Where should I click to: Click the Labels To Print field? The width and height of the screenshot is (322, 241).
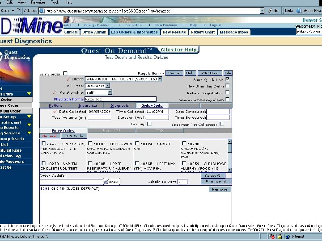click(182, 182)
